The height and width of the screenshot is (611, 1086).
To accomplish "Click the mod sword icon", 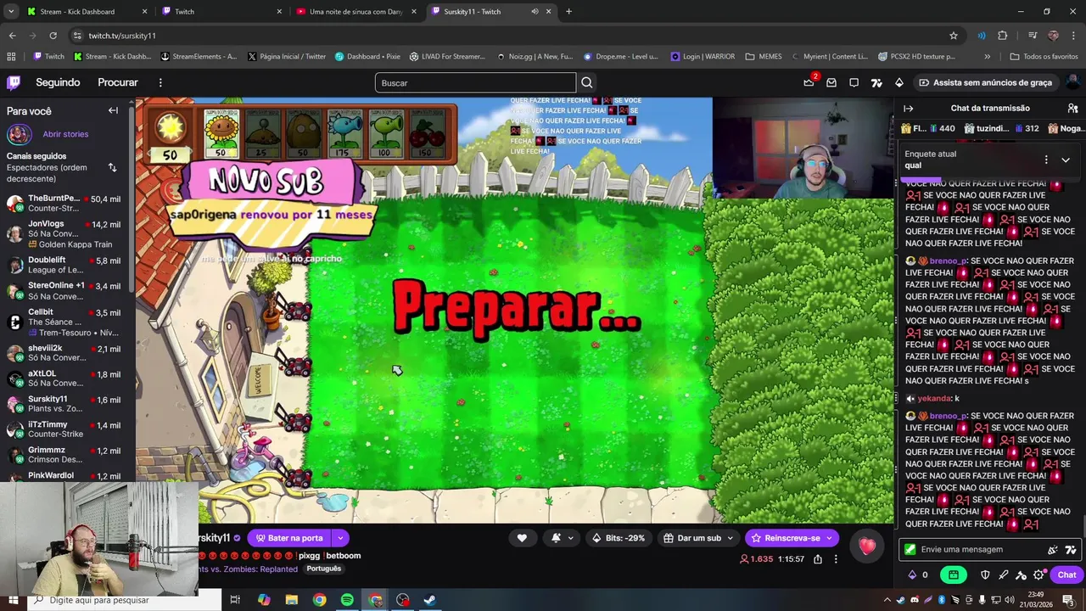I will point(1003,575).
